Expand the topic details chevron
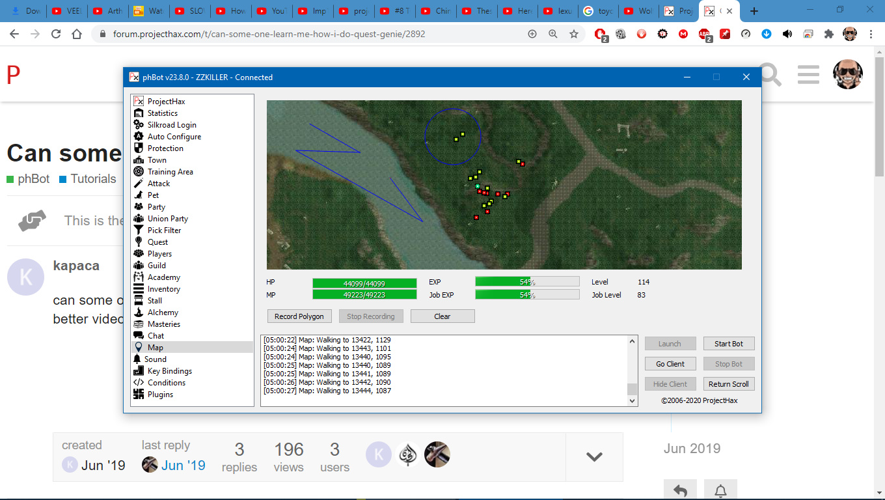885x500 pixels. [x=594, y=456]
